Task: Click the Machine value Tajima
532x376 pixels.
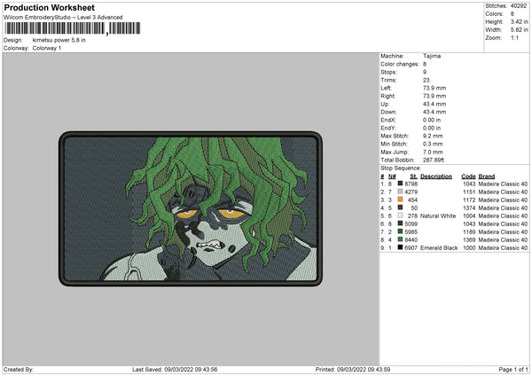Action: click(432, 56)
